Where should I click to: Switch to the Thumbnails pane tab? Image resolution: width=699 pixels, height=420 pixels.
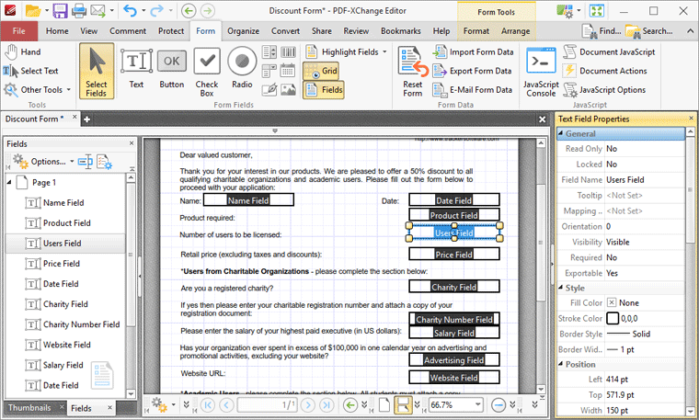click(29, 408)
